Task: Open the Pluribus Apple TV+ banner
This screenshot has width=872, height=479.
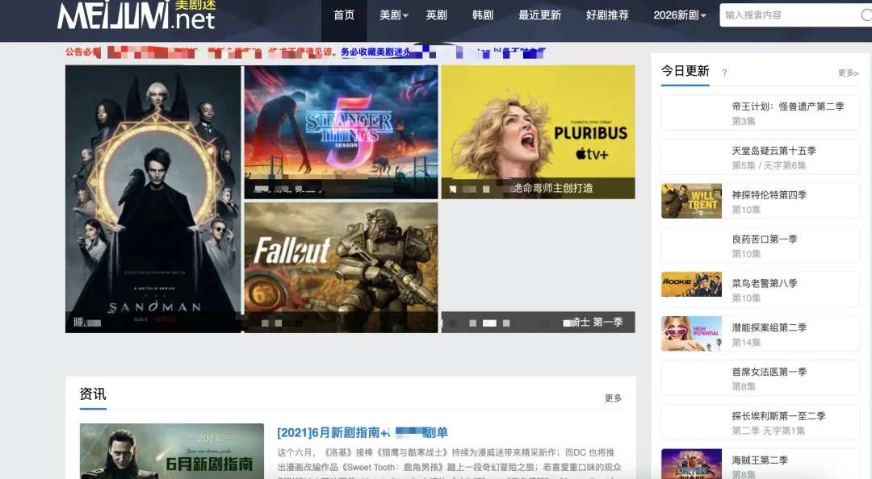Action: (x=538, y=131)
